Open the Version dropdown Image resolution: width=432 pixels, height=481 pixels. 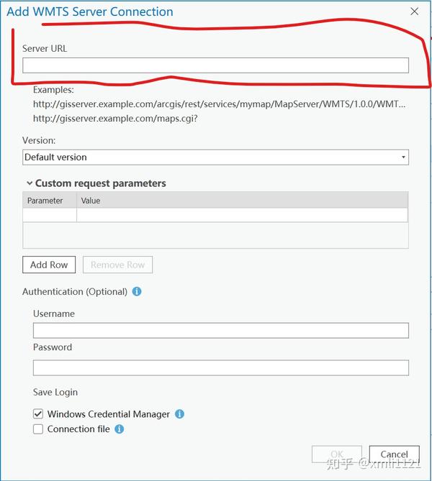[215, 157]
